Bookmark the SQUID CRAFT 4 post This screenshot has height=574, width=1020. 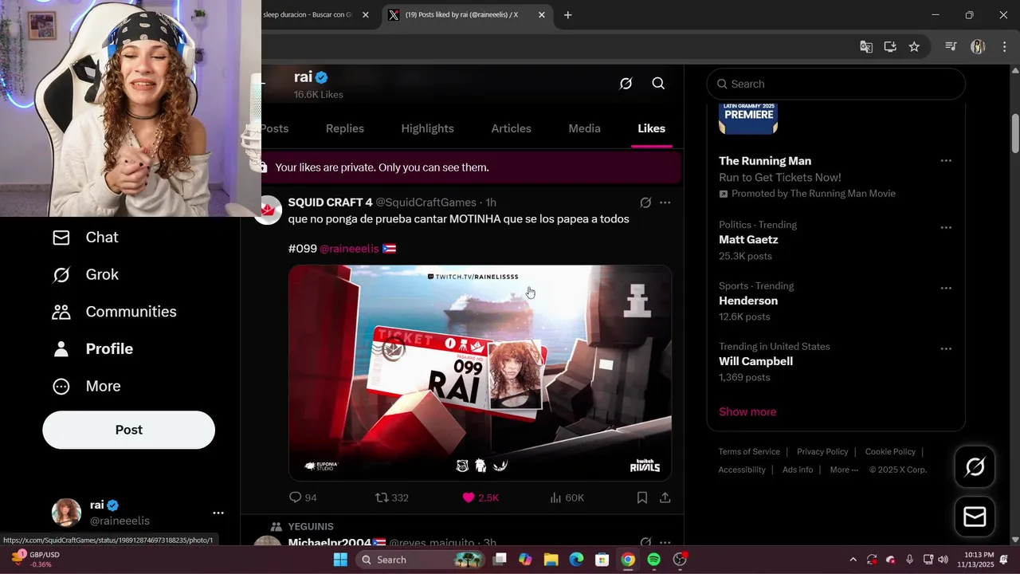click(642, 497)
